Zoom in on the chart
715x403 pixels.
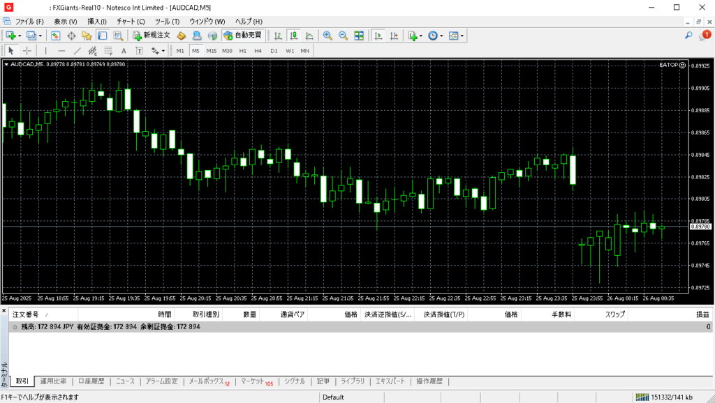[x=327, y=36]
